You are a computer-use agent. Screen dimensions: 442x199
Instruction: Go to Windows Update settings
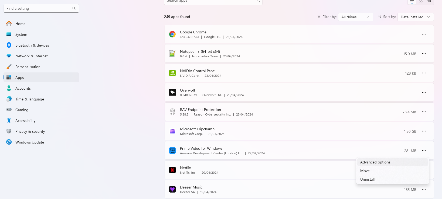pos(30,142)
